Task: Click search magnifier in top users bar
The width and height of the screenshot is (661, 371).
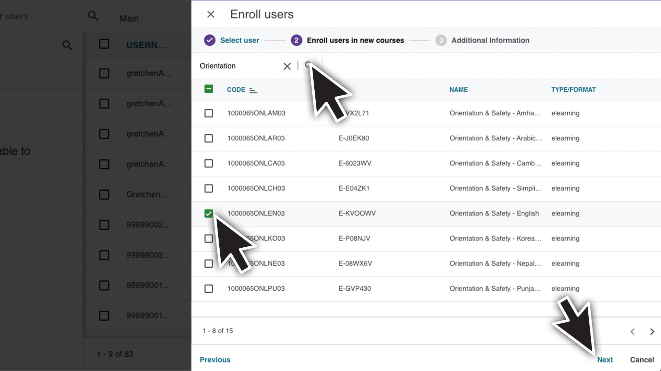Action: (93, 16)
